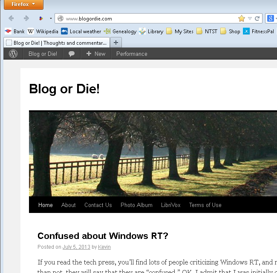Open the Library bookmark
Image resolution: width=277 pixels, height=273 pixels.
point(151,32)
